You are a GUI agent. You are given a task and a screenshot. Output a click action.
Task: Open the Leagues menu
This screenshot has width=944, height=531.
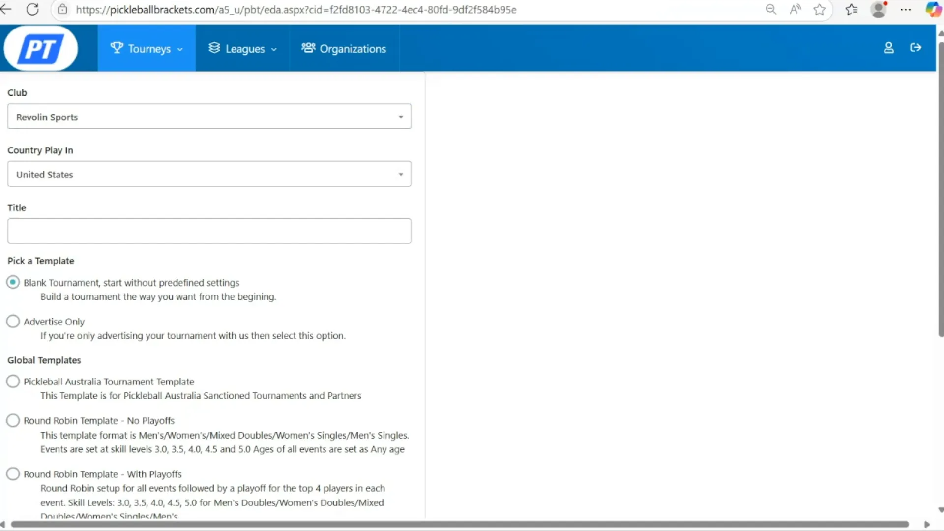(x=243, y=49)
